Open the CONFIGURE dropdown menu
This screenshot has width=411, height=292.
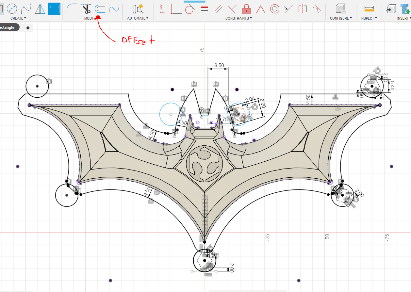[341, 18]
